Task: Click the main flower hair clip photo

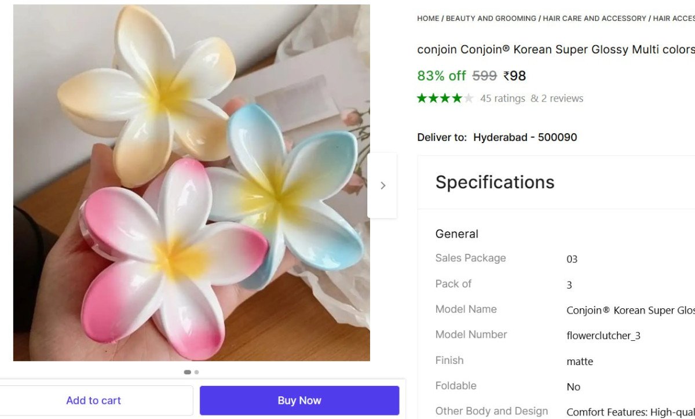Action: tap(191, 183)
